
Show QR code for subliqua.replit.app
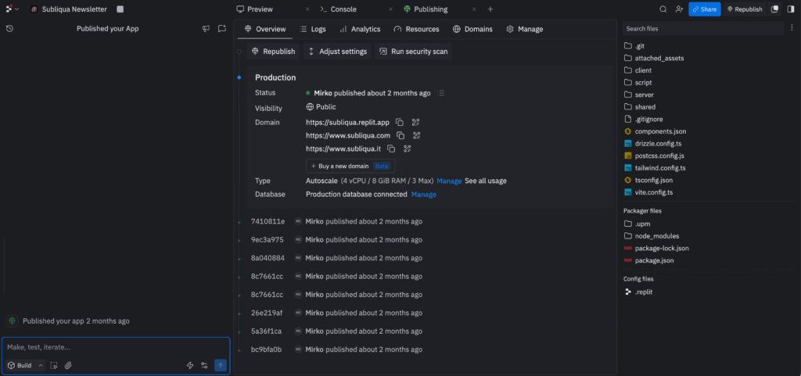[416, 123]
